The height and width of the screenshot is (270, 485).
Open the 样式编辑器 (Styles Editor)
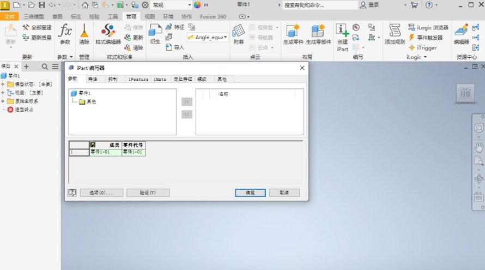(108, 34)
